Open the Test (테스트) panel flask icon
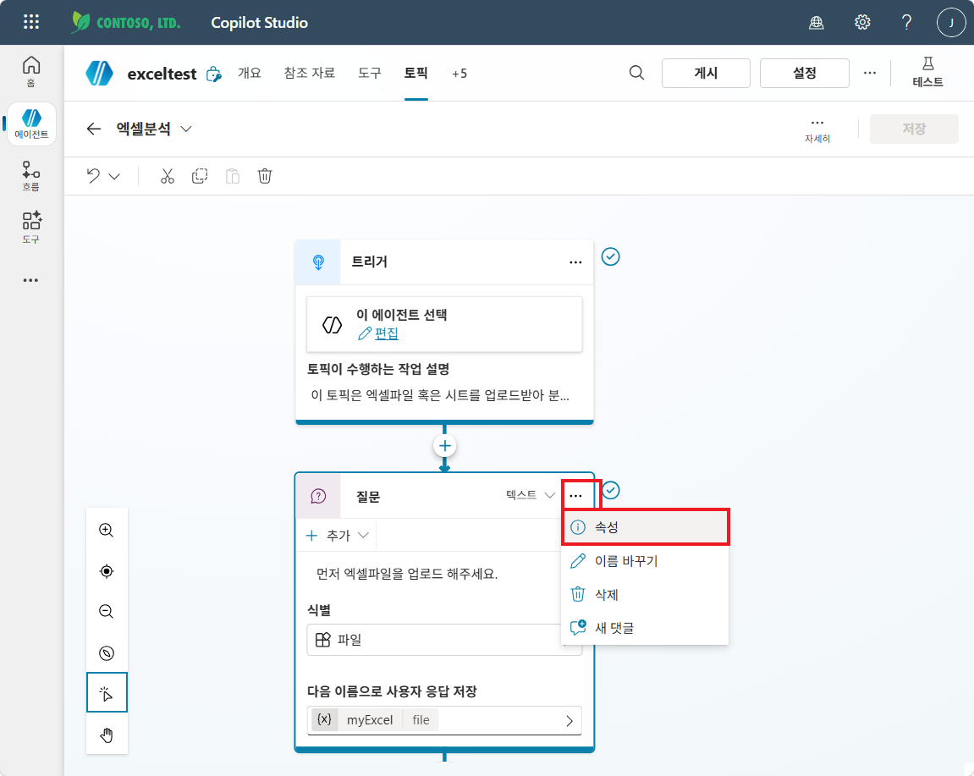 927,72
